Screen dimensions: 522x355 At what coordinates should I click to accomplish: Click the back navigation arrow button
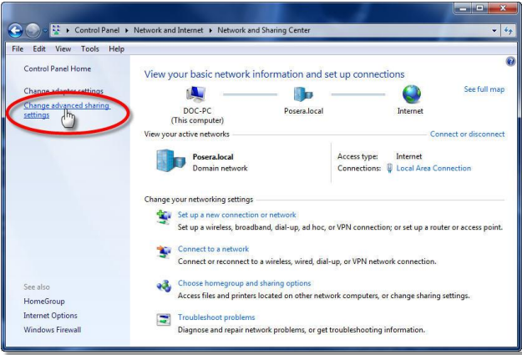[15, 30]
